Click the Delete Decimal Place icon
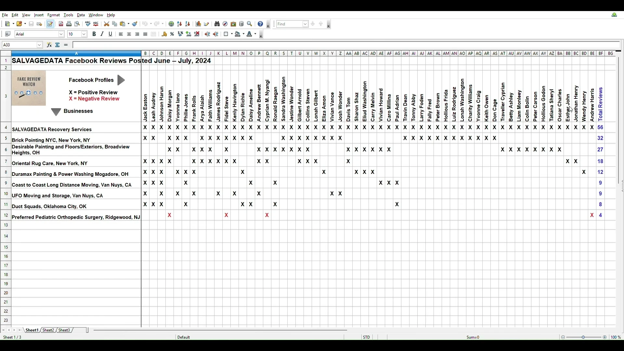This screenshot has height=351, width=624. tap(197, 34)
